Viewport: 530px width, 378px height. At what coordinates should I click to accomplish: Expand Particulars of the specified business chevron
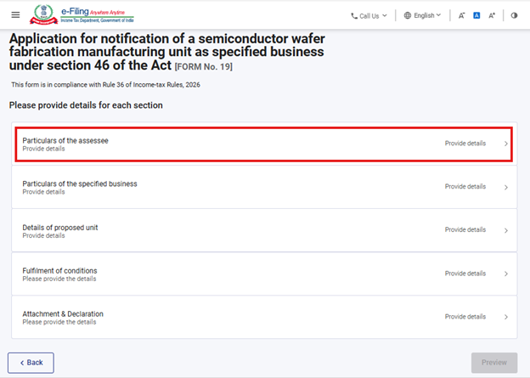point(506,187)
